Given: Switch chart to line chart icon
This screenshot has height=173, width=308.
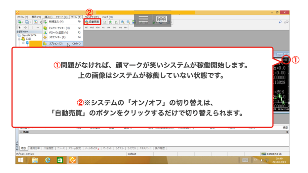Looking at the screenshot, I should (116, 22).
